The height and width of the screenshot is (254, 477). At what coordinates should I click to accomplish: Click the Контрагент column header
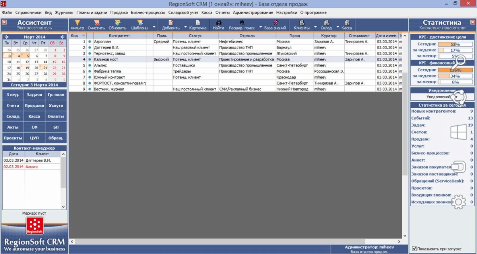coord(120,35)
